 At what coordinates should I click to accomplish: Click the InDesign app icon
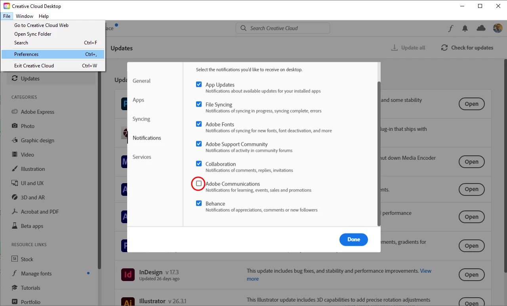tap(128, 275)
